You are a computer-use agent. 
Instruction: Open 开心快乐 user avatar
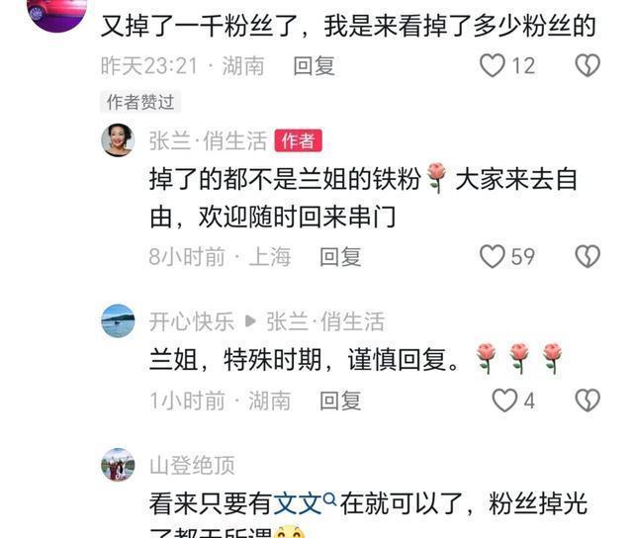(x=118, y=320)
